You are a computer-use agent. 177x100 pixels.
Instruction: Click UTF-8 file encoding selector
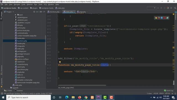[167, 93]
